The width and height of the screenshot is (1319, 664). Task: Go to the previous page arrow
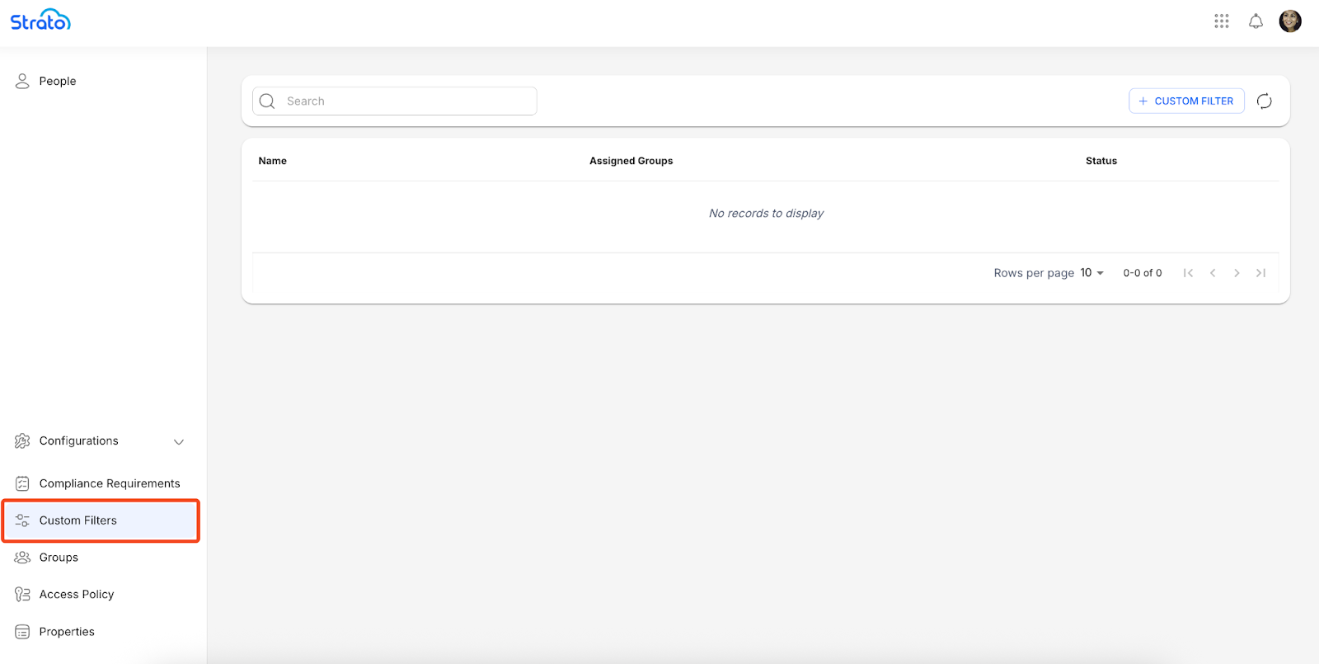pyautogui.click(x=1213, y=273)
